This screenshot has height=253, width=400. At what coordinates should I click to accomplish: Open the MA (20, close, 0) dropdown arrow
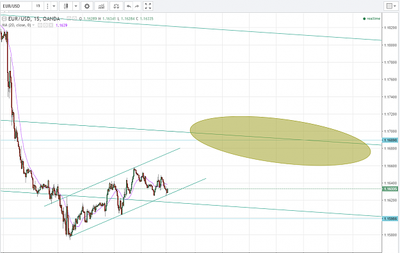click(x=33, y=25)
